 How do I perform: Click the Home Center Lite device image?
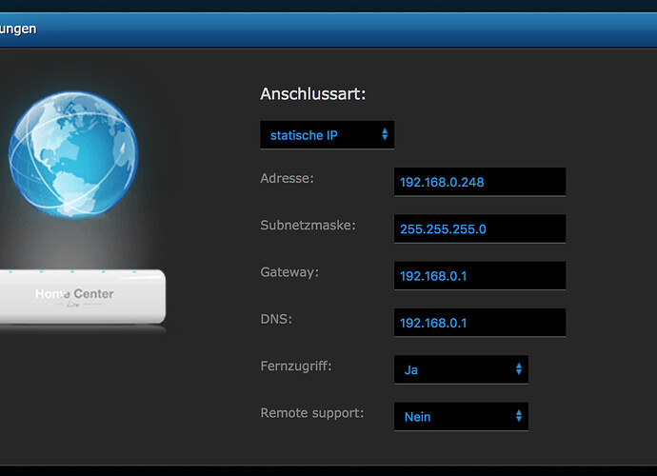click(x=83, y=297)
